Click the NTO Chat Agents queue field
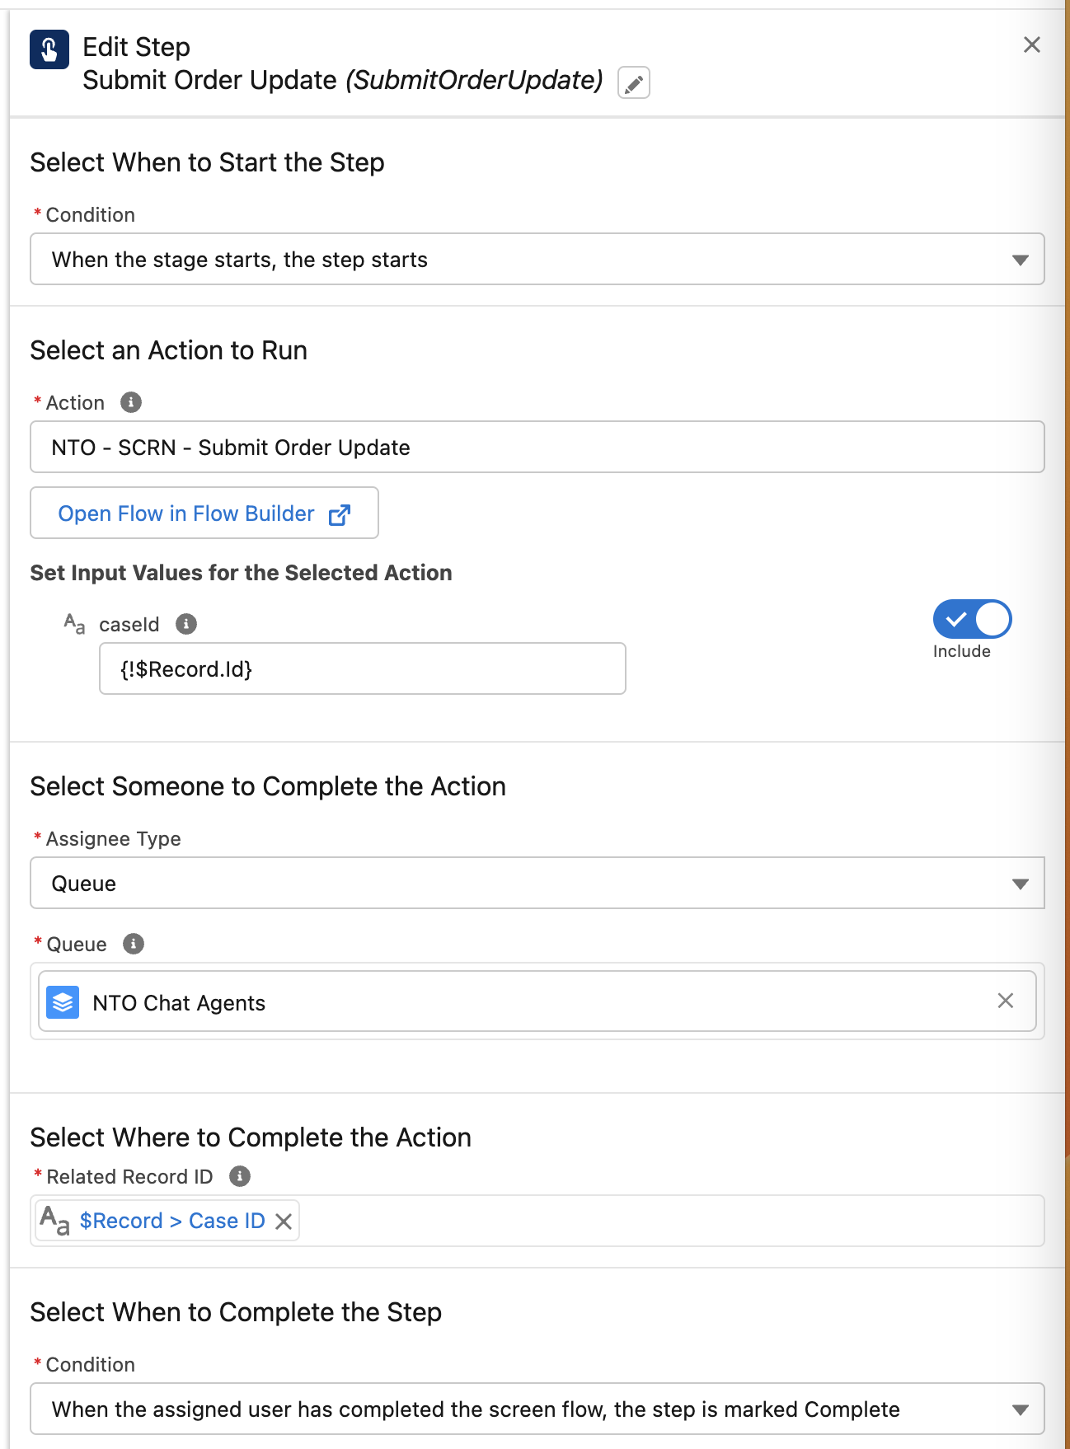1070x1449 pixels. (x=537, y=1001)
